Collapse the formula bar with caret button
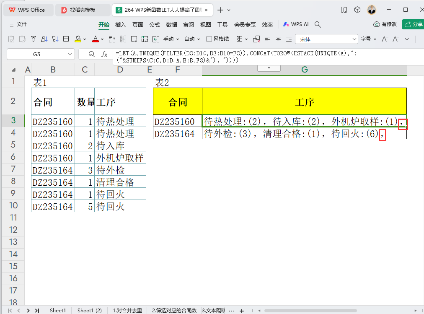Screen dimensions: 424x314 [269, 68]
